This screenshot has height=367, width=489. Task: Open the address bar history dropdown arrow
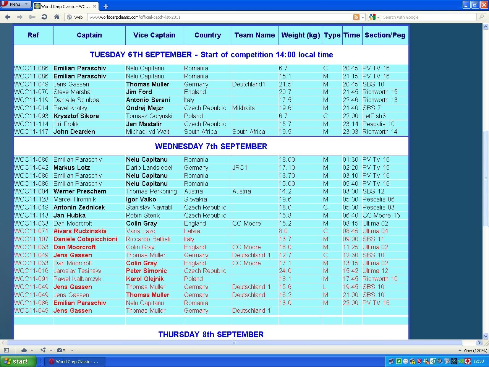363,17
